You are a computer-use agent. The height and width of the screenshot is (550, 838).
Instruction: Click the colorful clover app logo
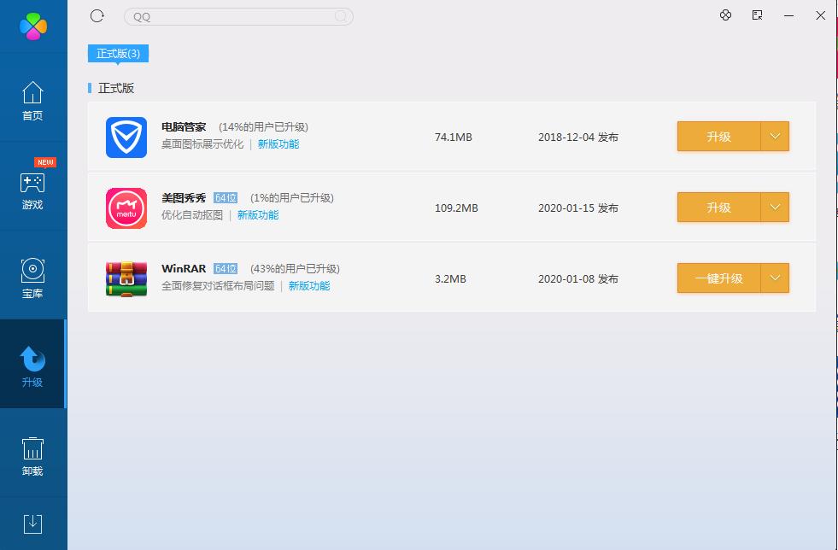[x=33, y=26]
